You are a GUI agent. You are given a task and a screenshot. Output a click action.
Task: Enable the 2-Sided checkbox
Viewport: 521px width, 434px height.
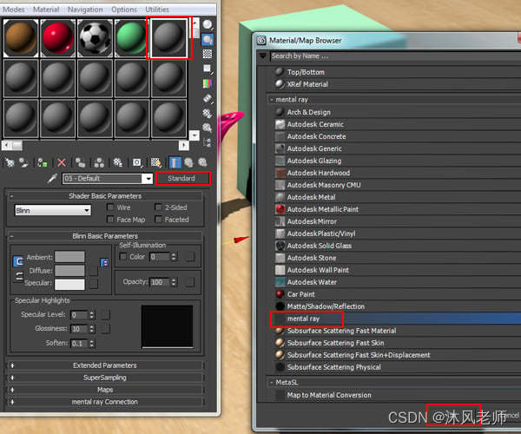pyautogui.click(x=158, y=207)
